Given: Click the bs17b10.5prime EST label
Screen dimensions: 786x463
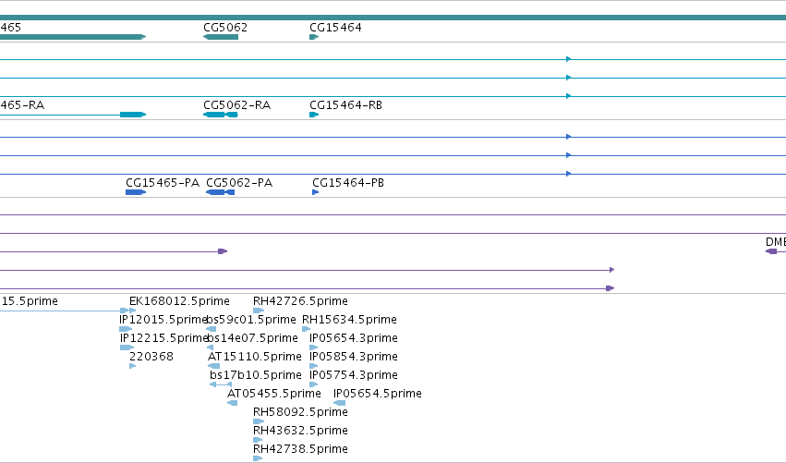Looking at the screenshot, I should coord(256,375).
